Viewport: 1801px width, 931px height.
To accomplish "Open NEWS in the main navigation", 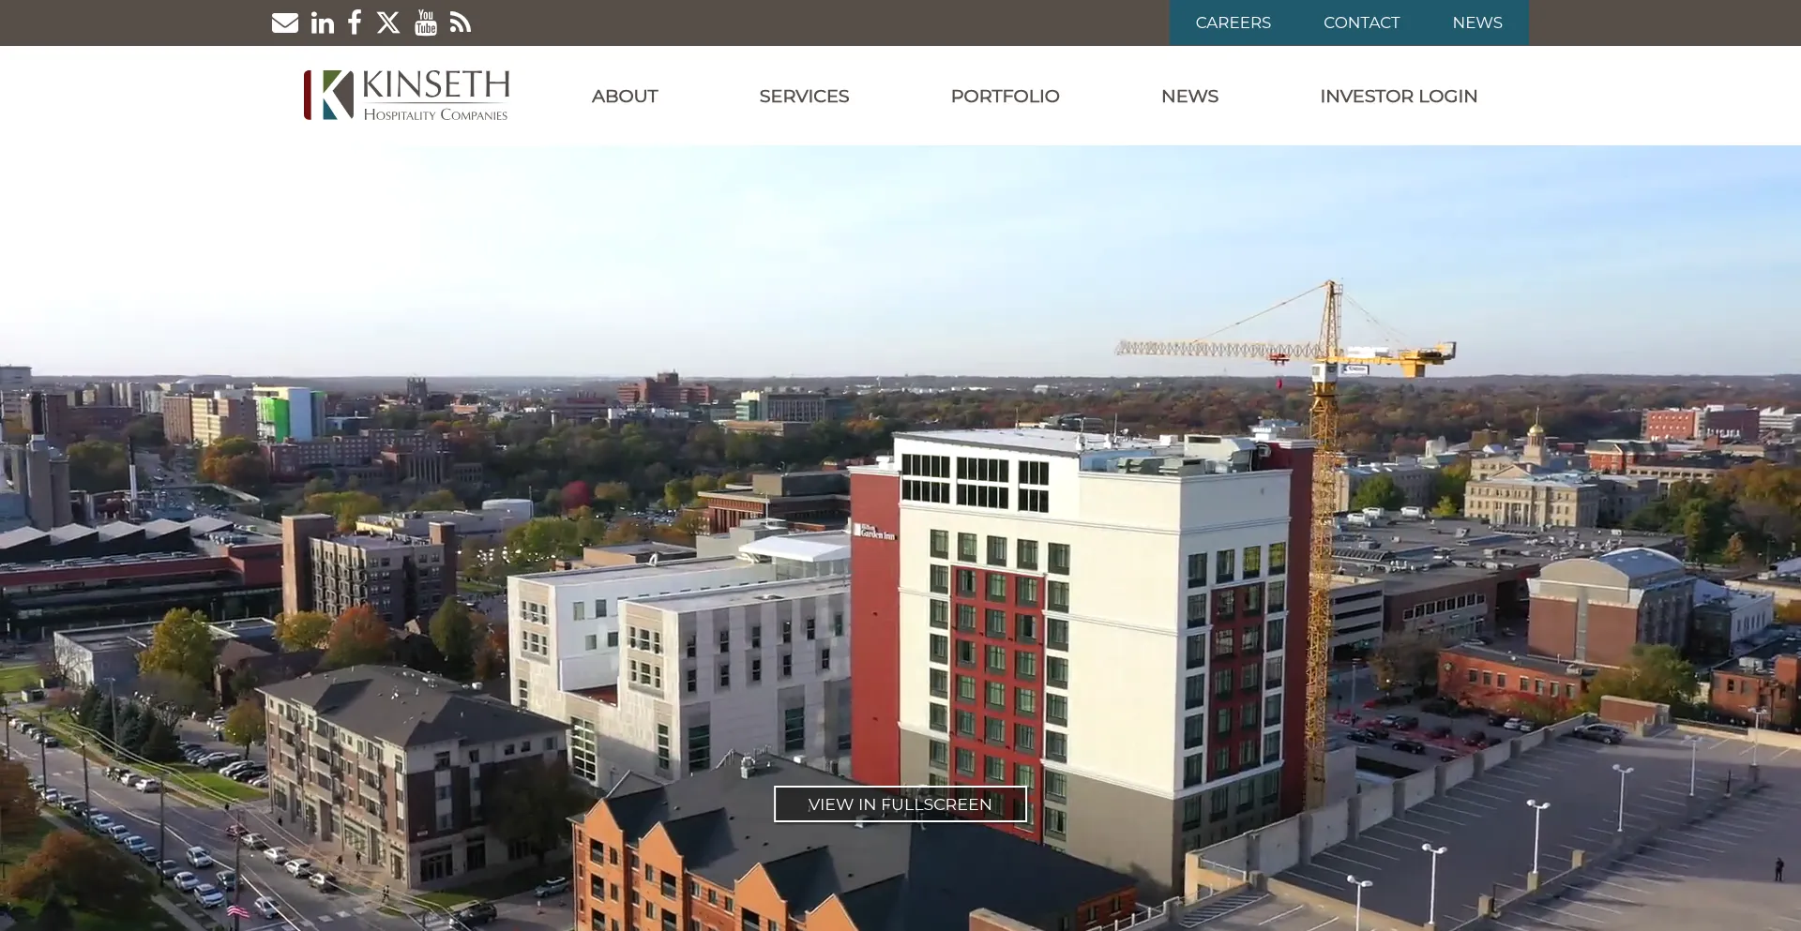I will point(1189,96).
